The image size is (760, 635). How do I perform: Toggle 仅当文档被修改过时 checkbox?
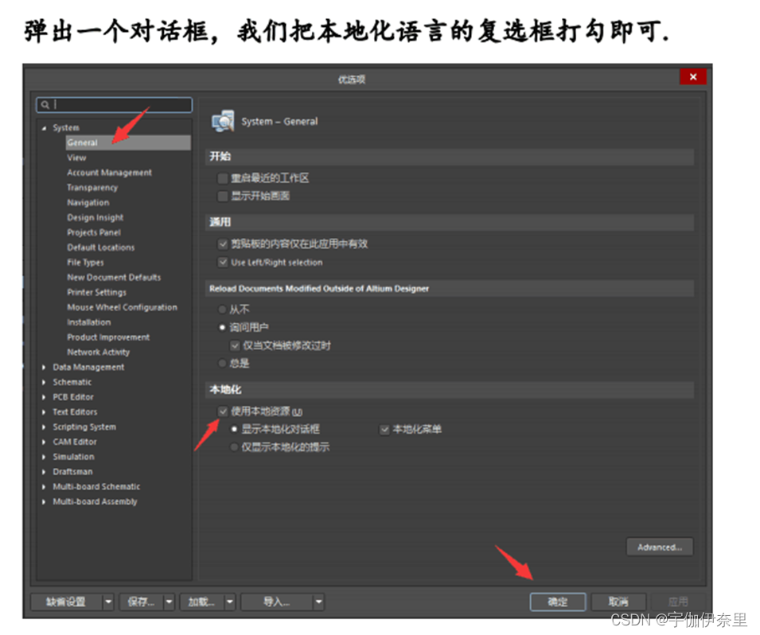tap(235, 345)
